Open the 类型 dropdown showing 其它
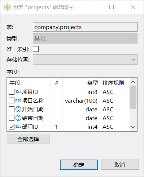This screenshot has width=144, height=177. [x=85, y=38]
